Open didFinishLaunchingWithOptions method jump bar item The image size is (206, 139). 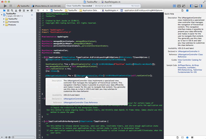point(141,10)
